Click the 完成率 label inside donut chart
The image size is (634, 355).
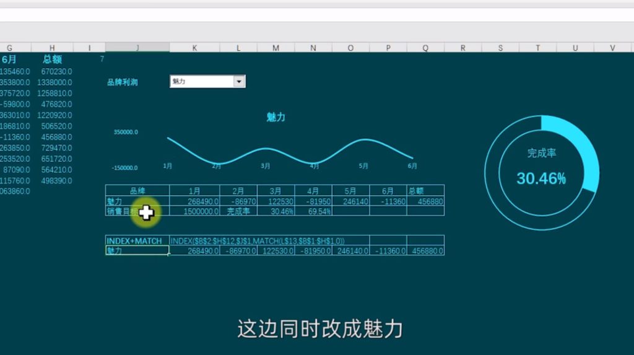[x=541, y=152]
